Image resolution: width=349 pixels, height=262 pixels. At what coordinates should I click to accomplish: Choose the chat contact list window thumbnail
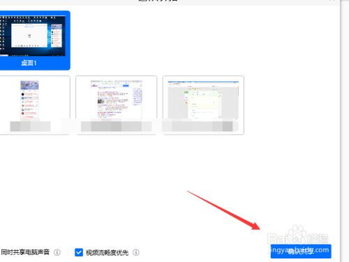click(34, 105)
